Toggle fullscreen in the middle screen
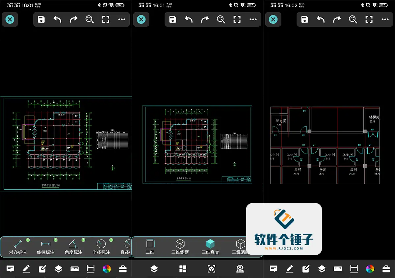 (237, 19)
